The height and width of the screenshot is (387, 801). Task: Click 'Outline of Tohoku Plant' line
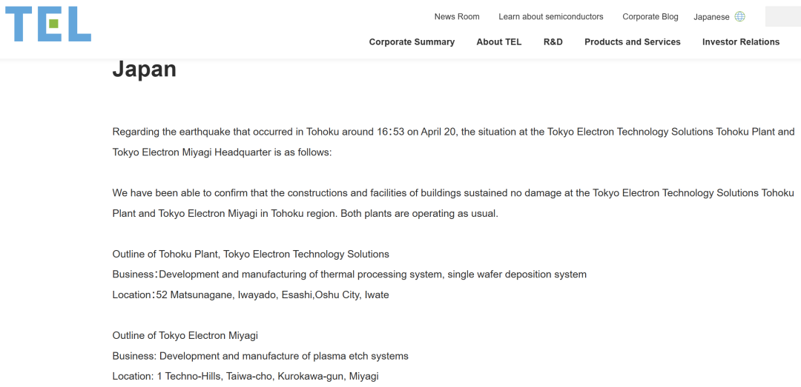tap(251, 254)
